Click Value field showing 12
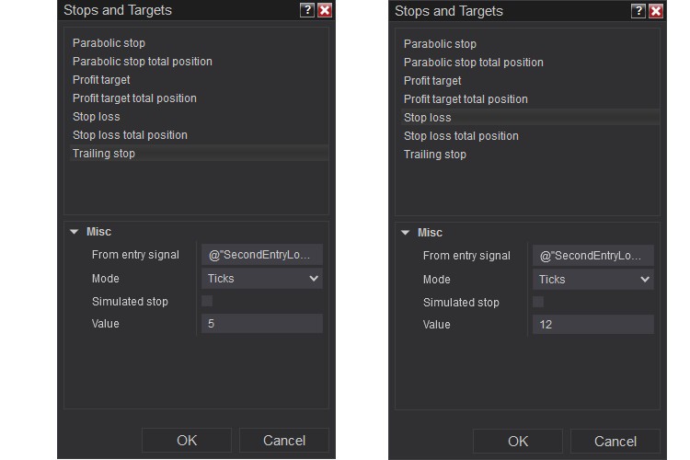Viewport: 690px width, 460px height. [x=593, y=324]
